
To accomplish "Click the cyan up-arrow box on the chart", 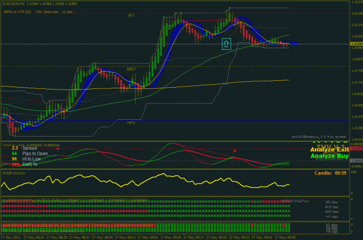I will (226, 44).
